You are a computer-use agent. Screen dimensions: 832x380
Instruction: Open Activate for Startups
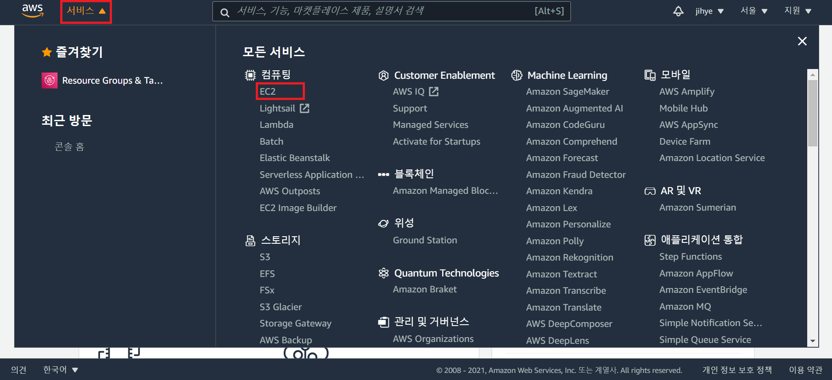[436, 142]
